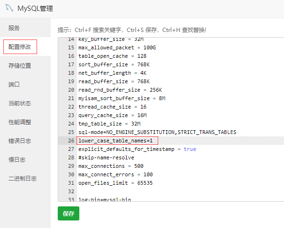Click the explicit_defaults_for_timestamp line
This screenshot has height=228, width=284.
137,149
